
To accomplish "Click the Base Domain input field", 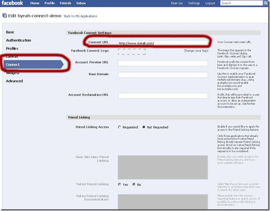I will point(163,75).
